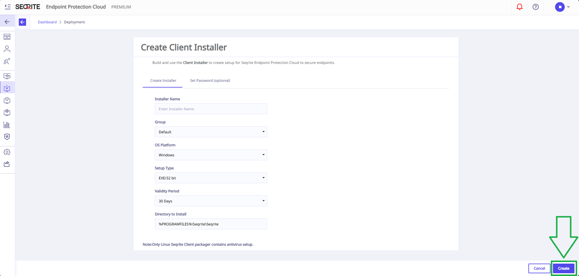Open the monitor with gear icon

pyautogui.click(x=7, y=112)
